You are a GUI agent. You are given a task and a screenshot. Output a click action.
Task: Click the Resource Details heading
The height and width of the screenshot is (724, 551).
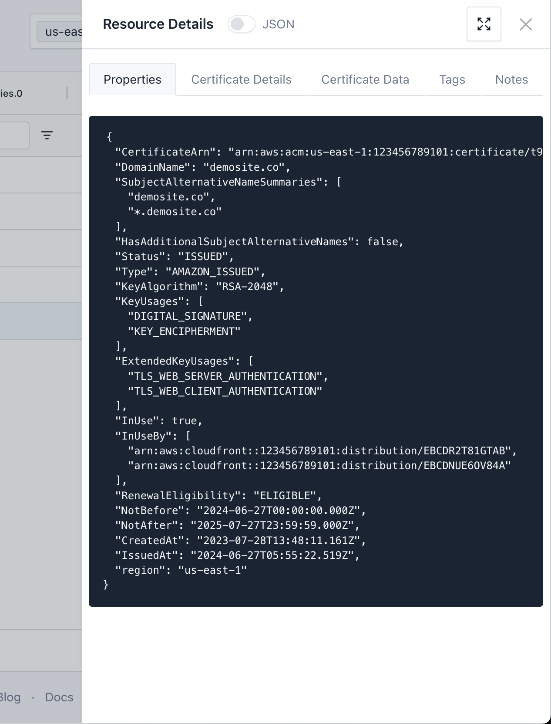point(158,24)
